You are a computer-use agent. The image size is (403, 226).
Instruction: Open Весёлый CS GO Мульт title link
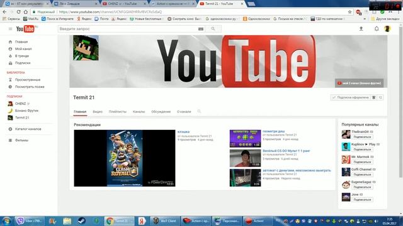click(x=287, y=151)
